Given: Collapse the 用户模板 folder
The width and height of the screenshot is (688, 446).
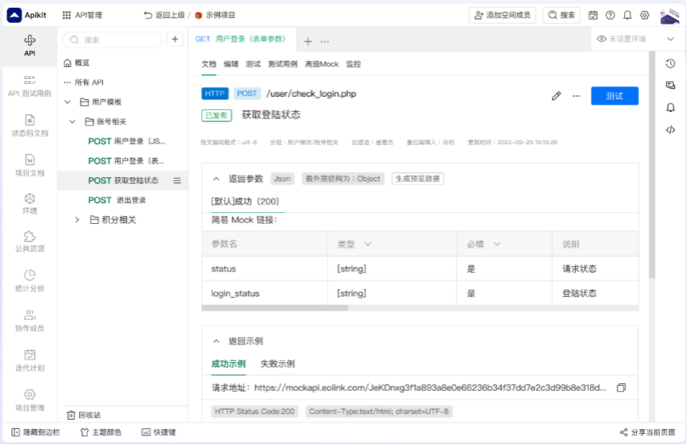Looking at the screenshot, I should click(68, 102).
